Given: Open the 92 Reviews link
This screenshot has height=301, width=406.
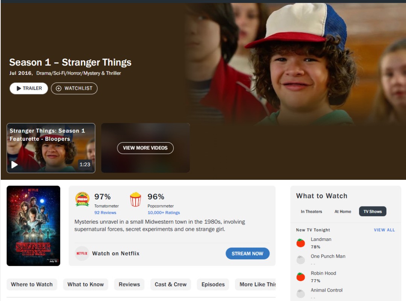Looking at the screenshot, I should pos(105,212).
